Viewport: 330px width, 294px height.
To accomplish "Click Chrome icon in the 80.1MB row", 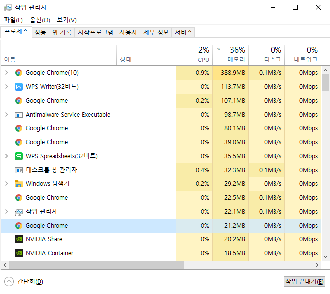I will [19, 128].
